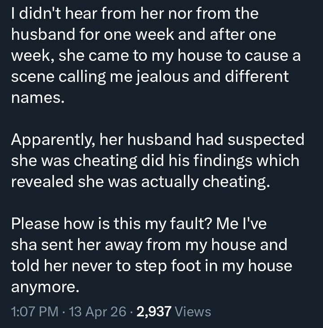
Task: Click the word "Views" in the footer
Action: click(x=193, y=311)
